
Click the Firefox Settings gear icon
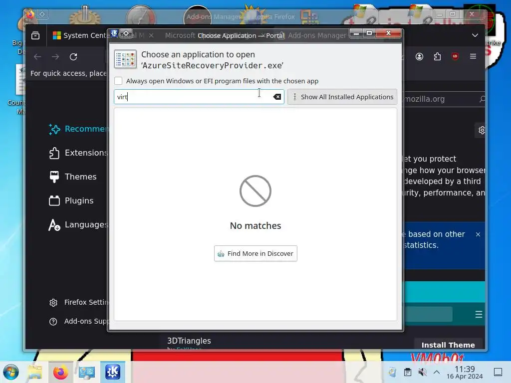click(x=53, y=303)
